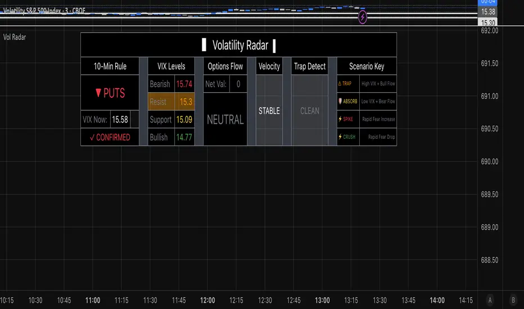
Task: Click the purple lightning bolt event marker
Action: (363, 17)
